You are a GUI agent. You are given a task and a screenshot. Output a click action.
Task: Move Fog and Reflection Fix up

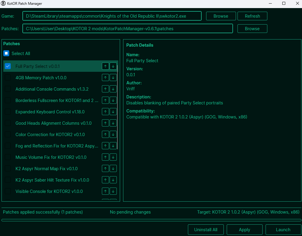click(x=105, y=146)
